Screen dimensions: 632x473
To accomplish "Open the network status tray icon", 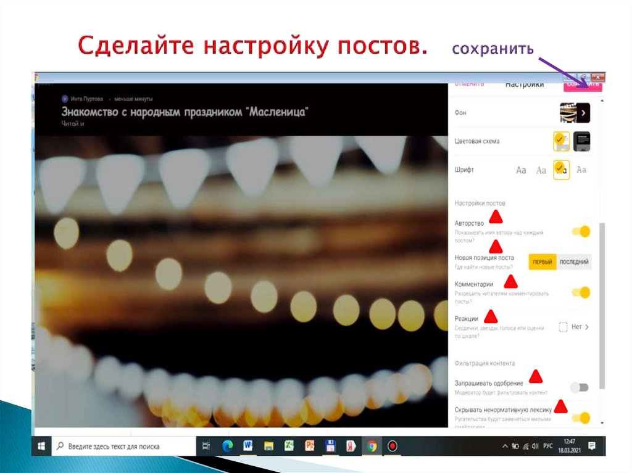I will tap(526, 446).
